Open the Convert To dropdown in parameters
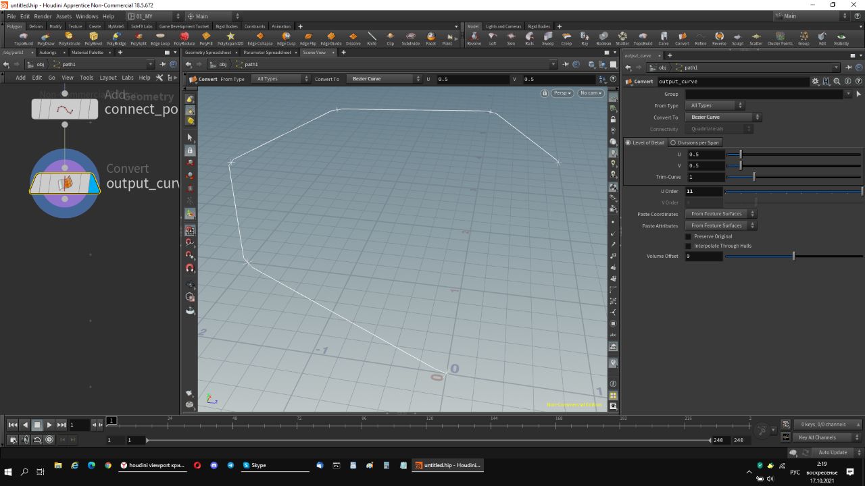 722,117
